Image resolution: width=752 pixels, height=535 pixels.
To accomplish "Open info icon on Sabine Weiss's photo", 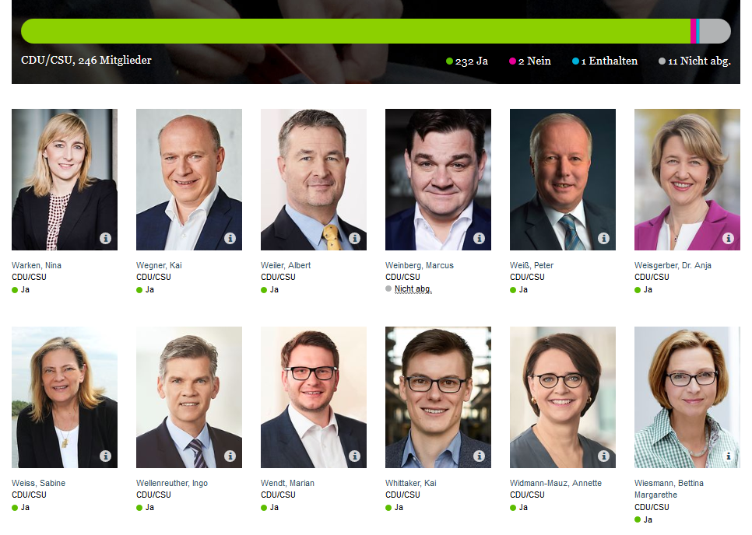I will point(106,456).
